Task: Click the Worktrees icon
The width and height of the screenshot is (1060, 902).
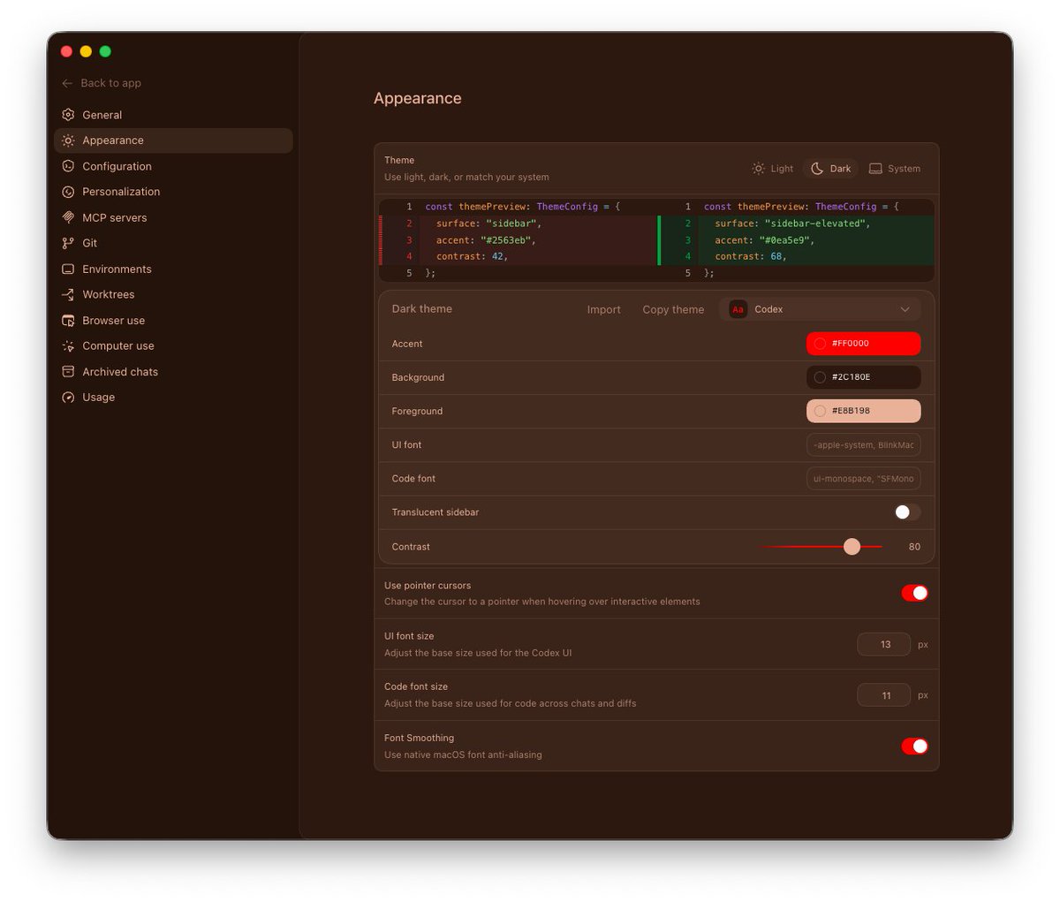Action: [x=68, y=295]
